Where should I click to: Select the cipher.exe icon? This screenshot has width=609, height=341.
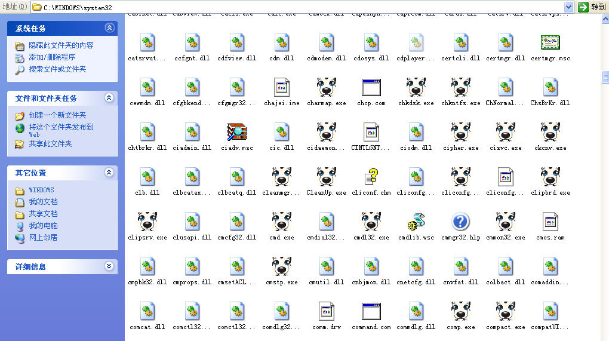(x=461, y=132)
